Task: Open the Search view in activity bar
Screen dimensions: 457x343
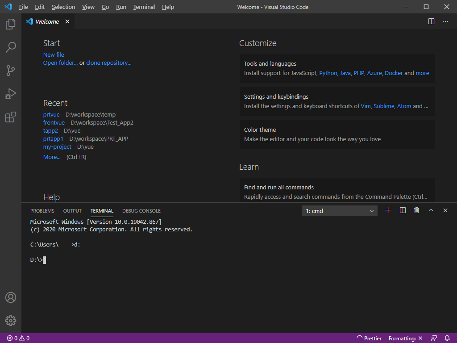Action: click(11, 47)
